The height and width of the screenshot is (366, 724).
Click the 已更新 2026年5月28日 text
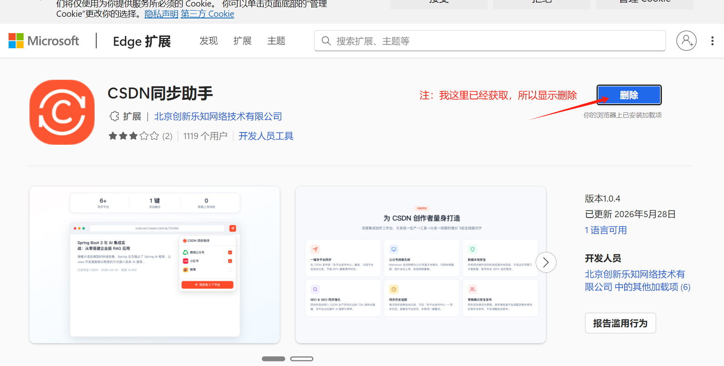630,214
